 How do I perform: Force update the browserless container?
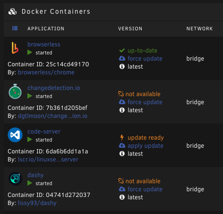point(145,59)
